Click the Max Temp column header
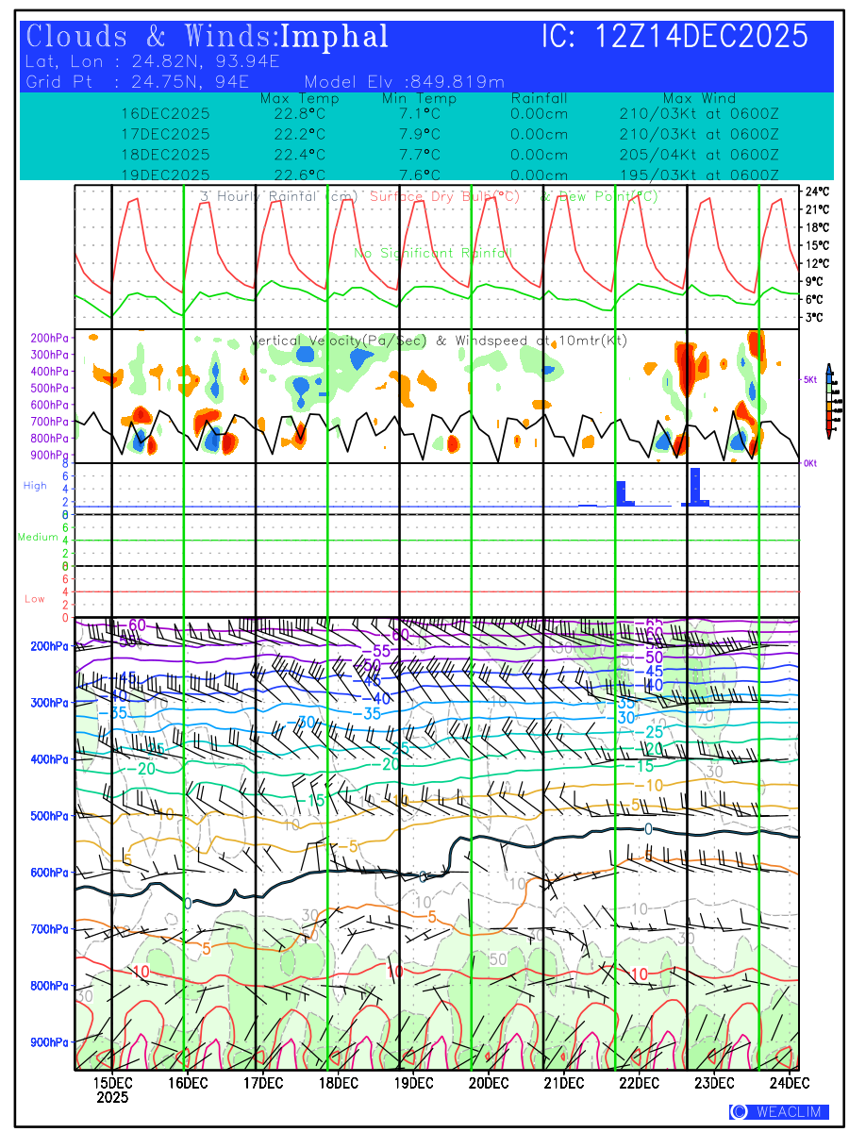The height and width of the screenshot is (1132, 849). tap(299, 99)
